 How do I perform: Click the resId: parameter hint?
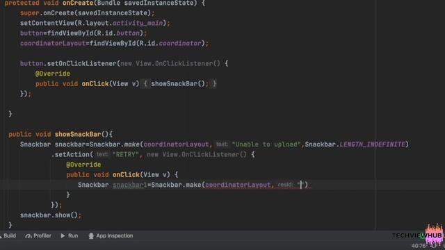coord(285,185)
